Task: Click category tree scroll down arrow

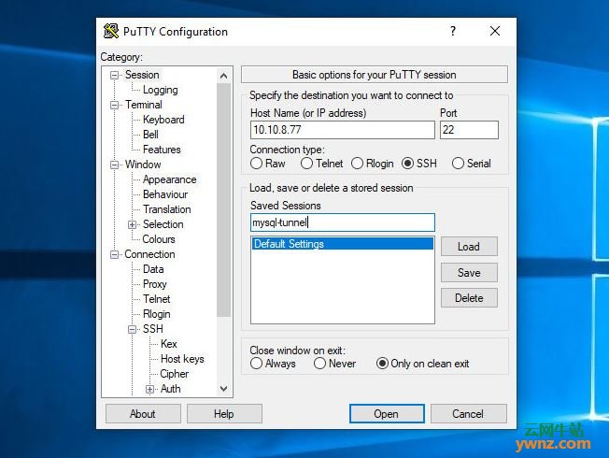Action: coord(224,389)
